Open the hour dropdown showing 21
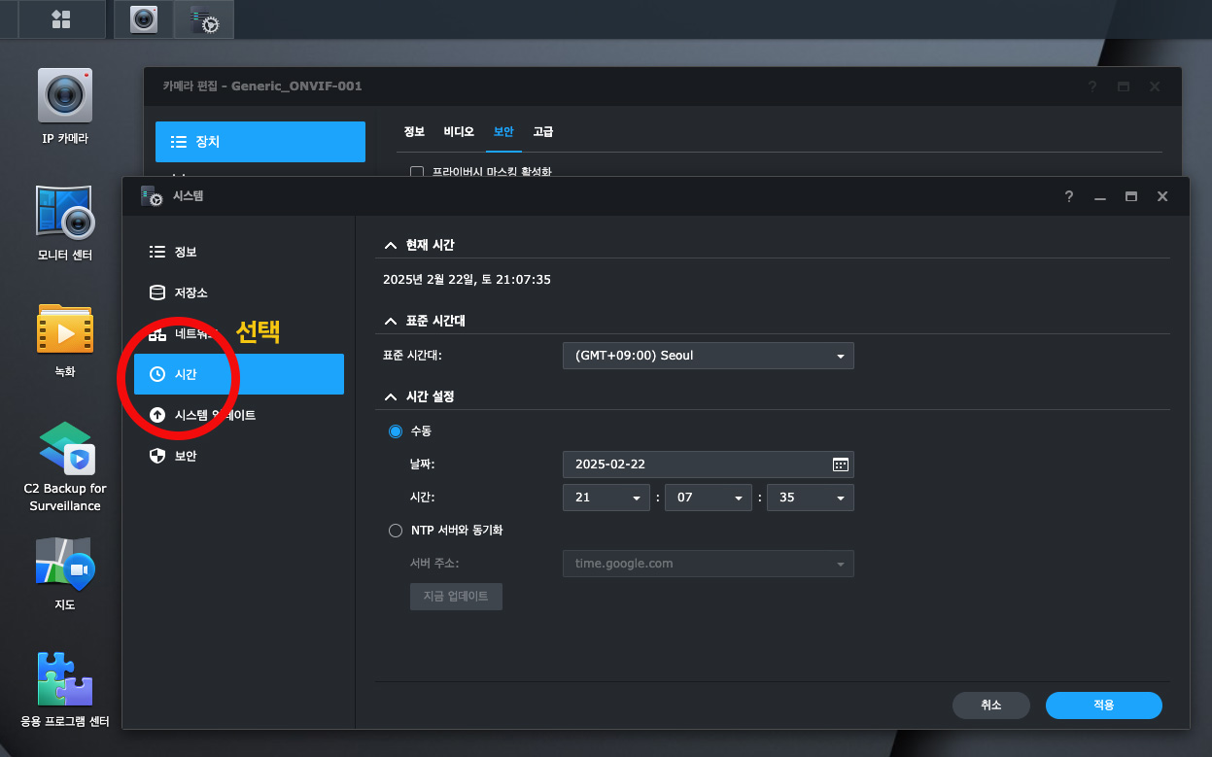 click(606, 498)
